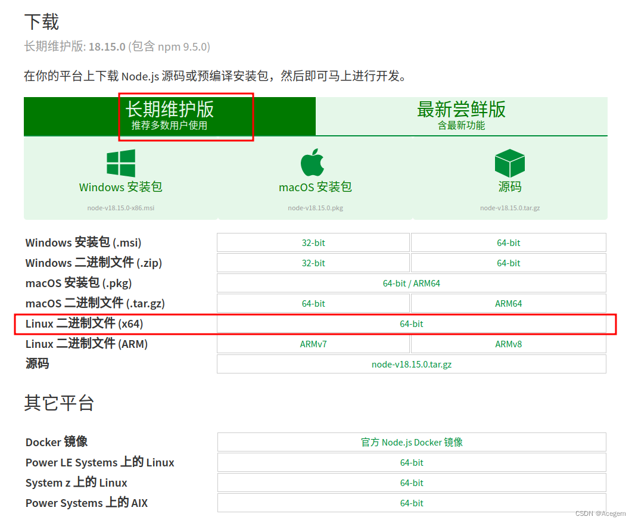The width and height of the screenshot is (635, 523).
Task: Select the macOS 安装包 download option
Action: click(x=315, y=186)
